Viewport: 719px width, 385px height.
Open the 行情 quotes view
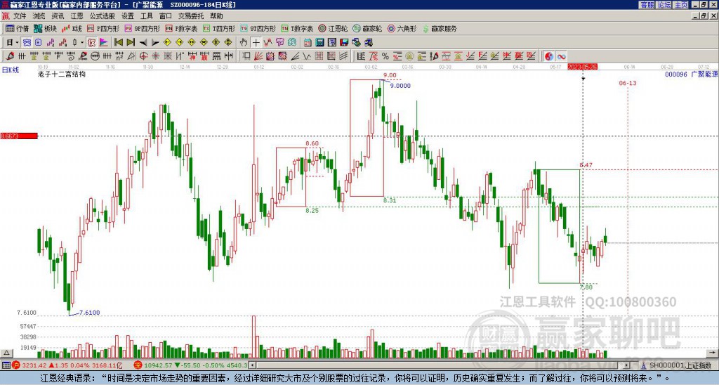(17, 28)
